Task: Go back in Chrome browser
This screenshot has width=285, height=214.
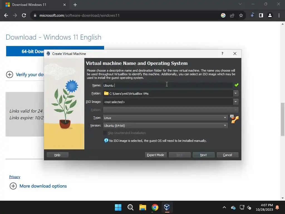Action: click(6, 16)
